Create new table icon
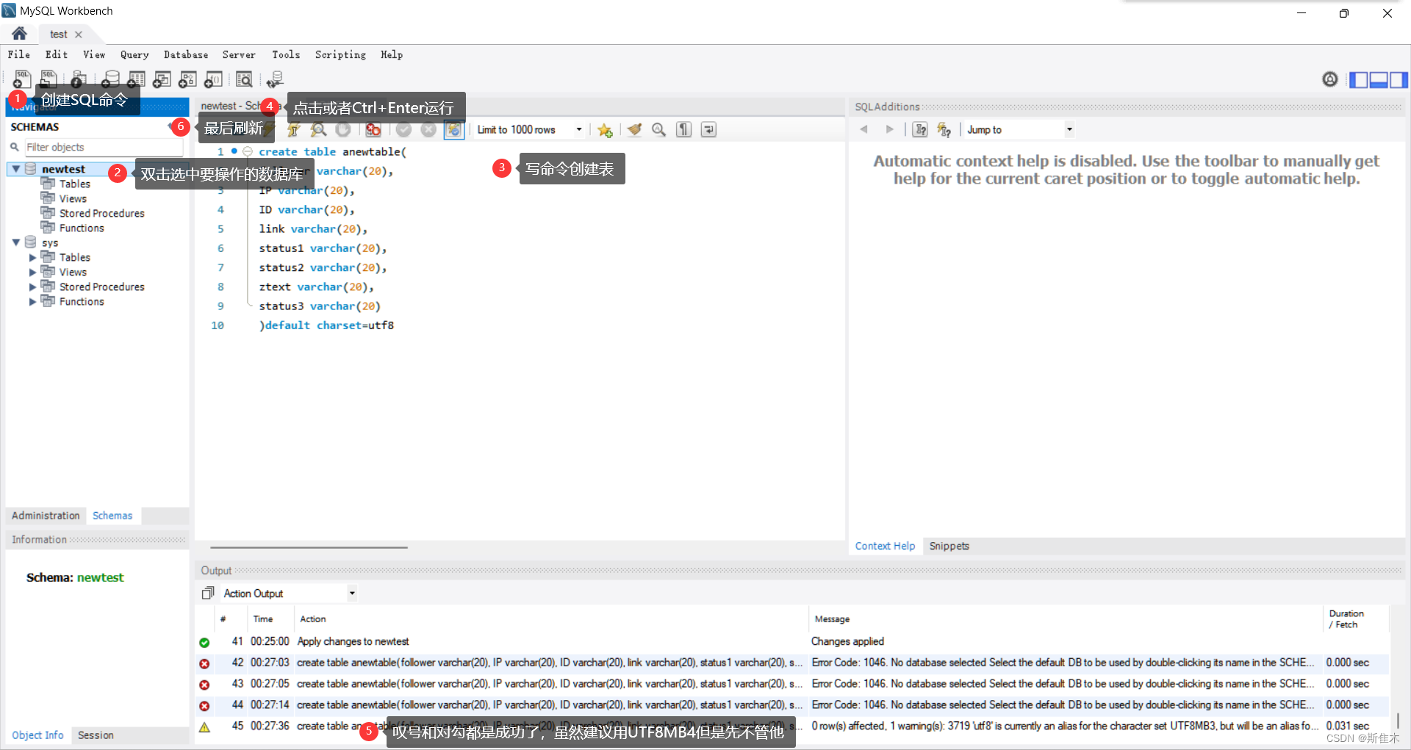The height and width of the screenshot is (750, 1411). click(137, 79)
